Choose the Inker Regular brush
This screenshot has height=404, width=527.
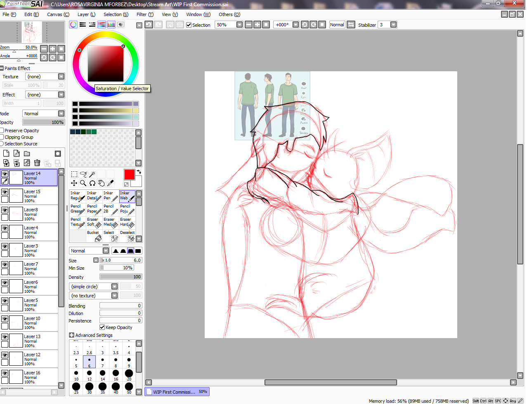coord(78,196)
